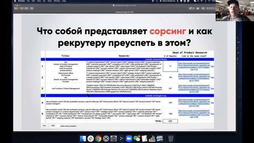Open Preview app icon in the dock
Viewport: 254px width, 143px height.
point(160,139)
